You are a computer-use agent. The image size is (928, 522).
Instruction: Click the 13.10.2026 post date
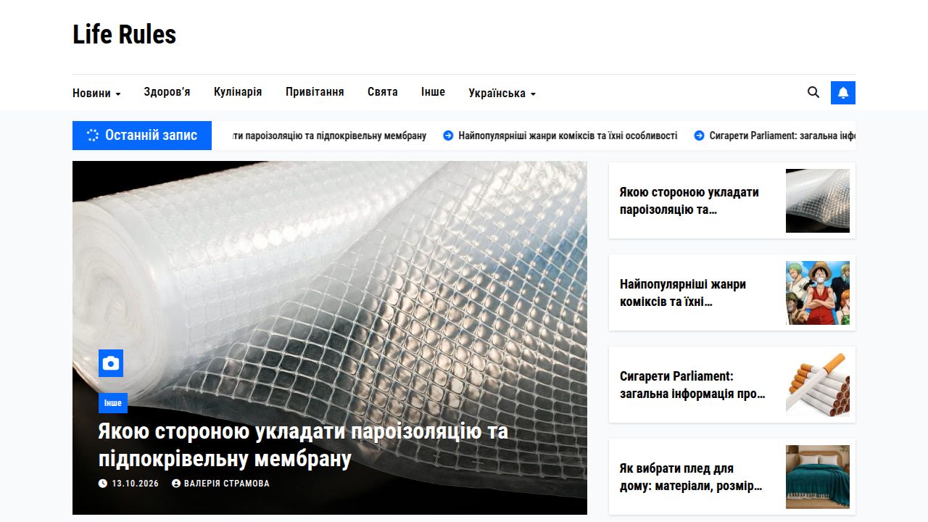(135, 484)
